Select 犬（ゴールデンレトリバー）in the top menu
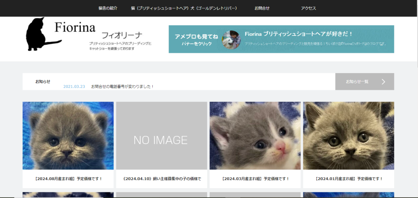This screenshot has width=418, height=198. tap(211, 8)
